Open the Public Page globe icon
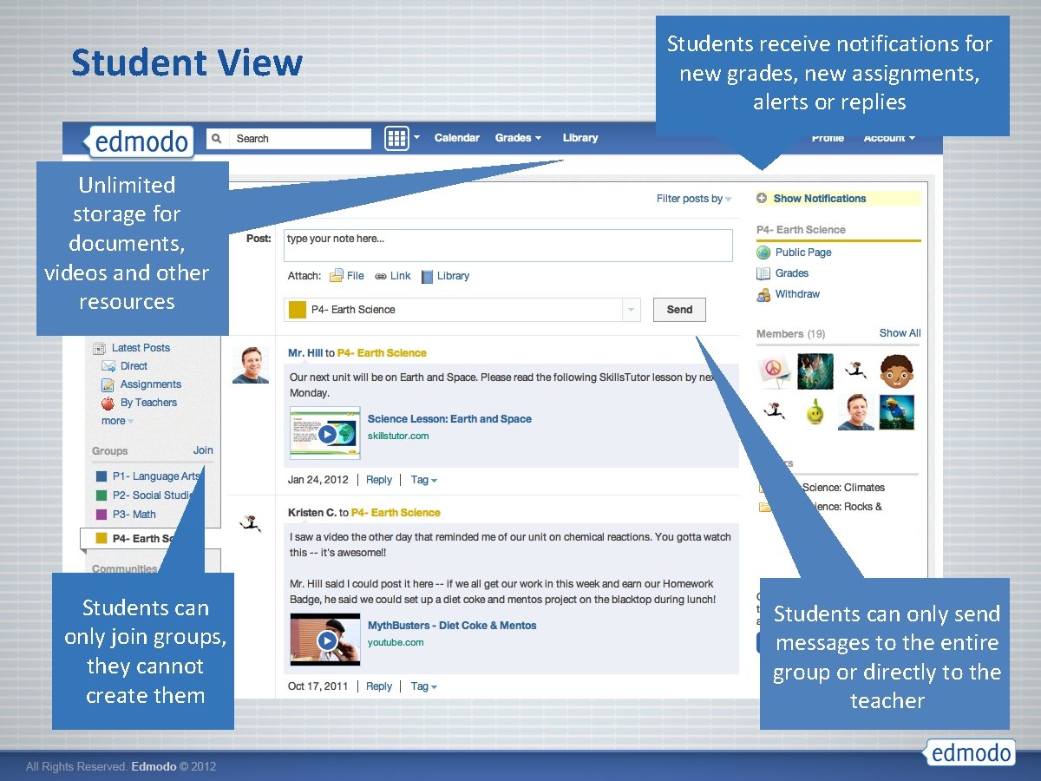 click(x=763, y=253)
